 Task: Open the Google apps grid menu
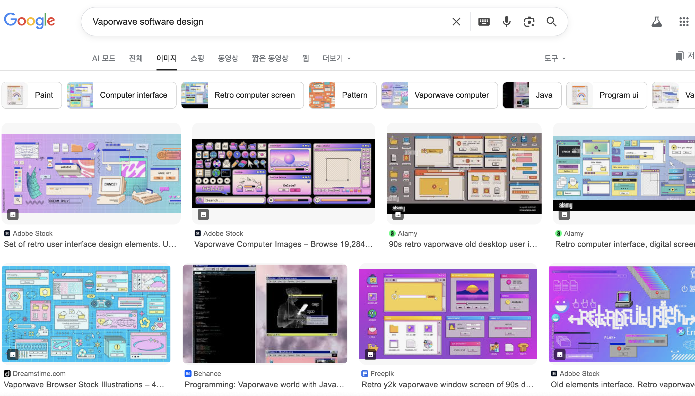pos(684,22)
